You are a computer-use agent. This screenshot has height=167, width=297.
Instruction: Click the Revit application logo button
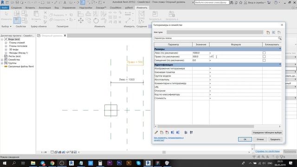[2, 2]
